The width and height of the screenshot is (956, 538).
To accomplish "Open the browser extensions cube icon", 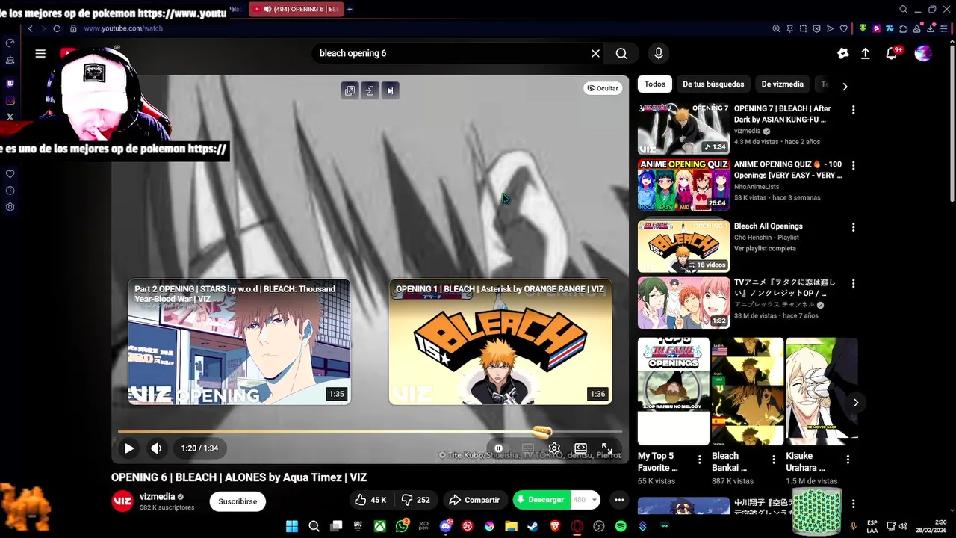I will [x=903, y=28].
